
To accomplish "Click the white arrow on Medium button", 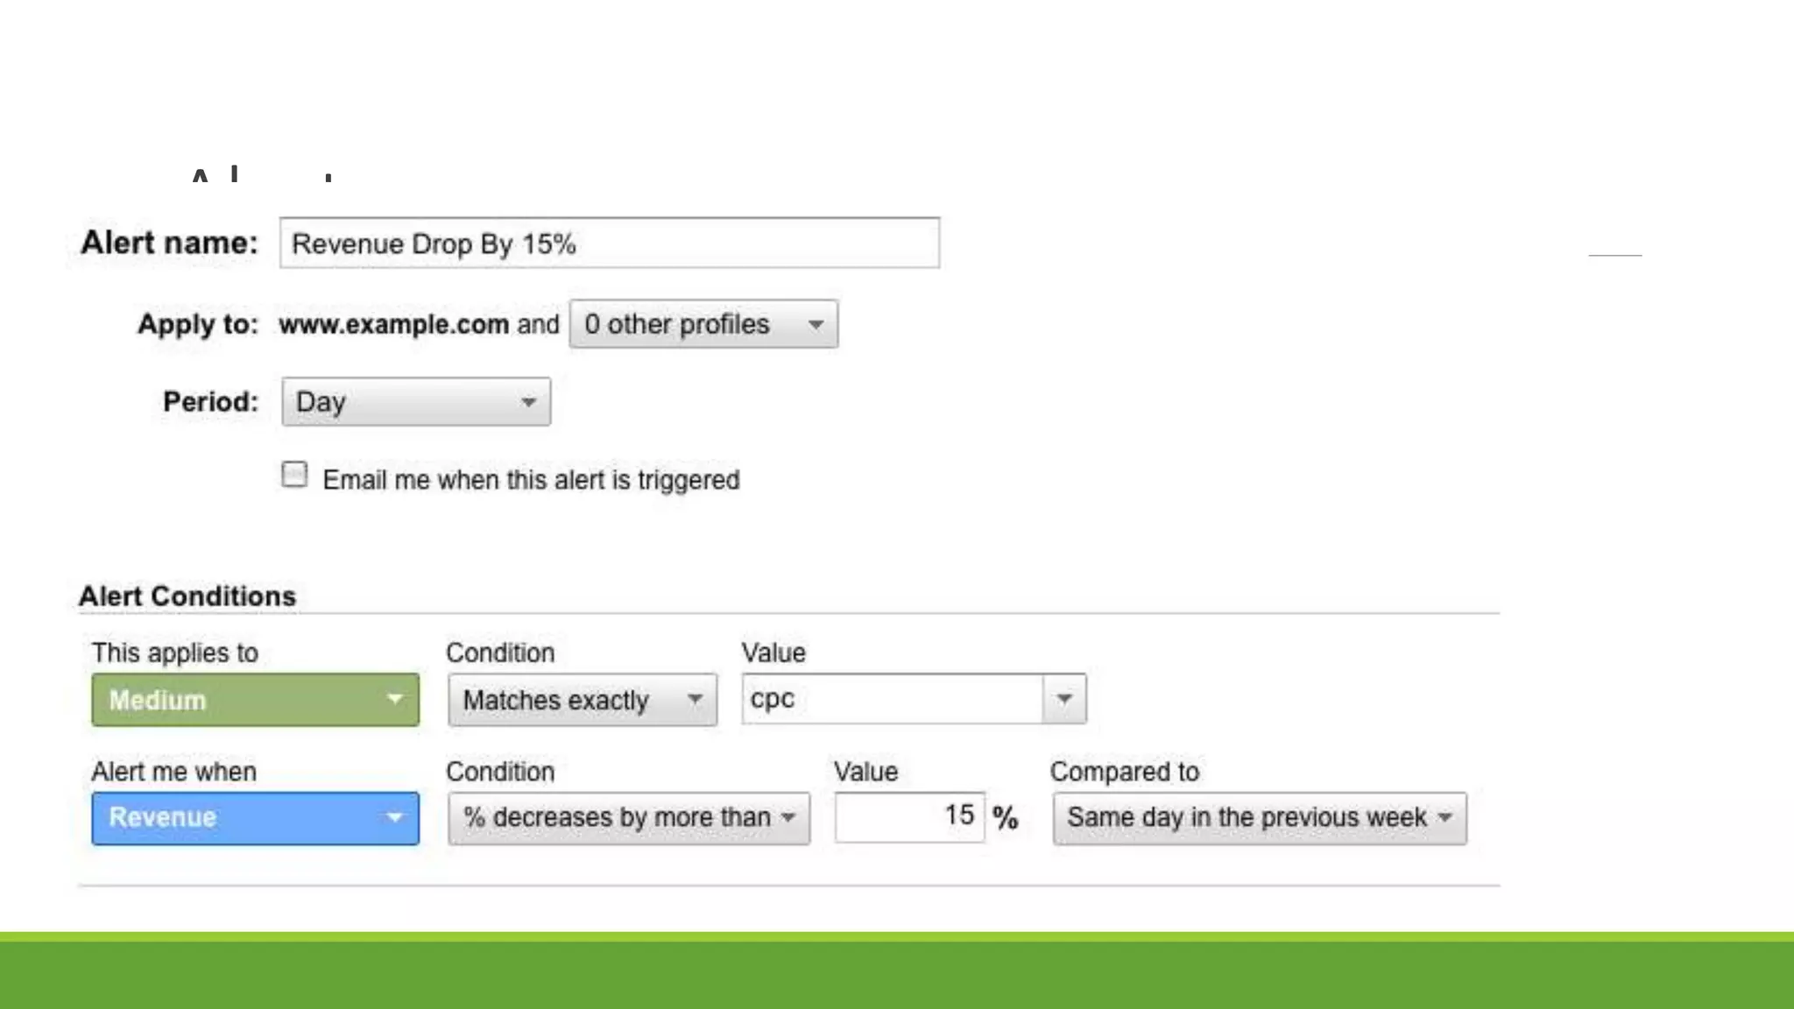I will [x=394, y=699].
